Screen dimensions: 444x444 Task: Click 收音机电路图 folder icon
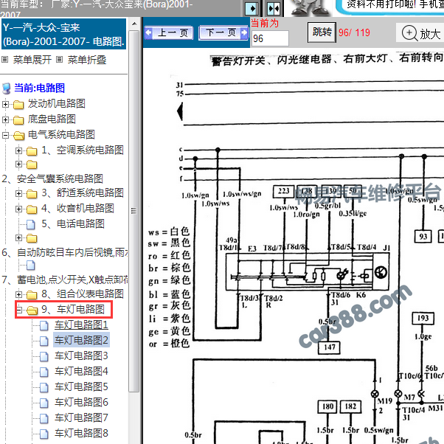32,209
